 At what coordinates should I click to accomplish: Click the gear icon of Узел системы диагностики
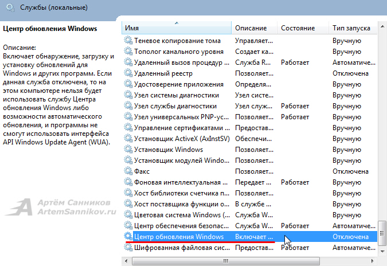(x=128, y=95)
